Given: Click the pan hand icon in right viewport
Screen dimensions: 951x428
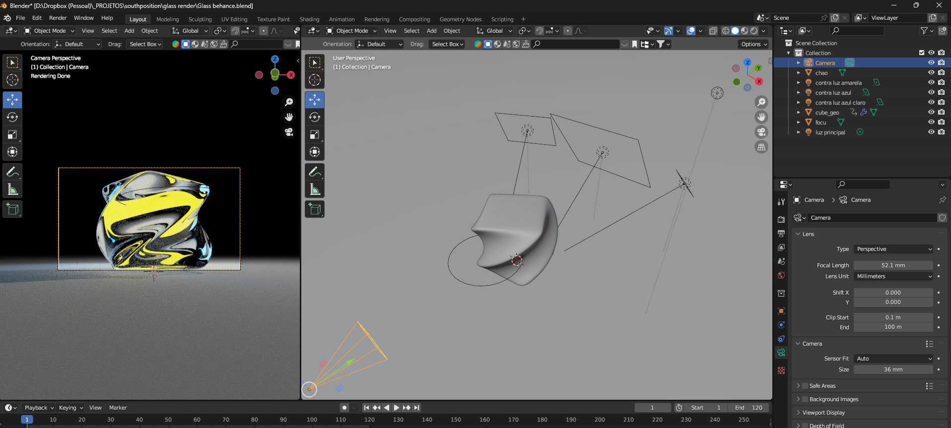Looking at the screenshot, I should click(x=761, y=117).
